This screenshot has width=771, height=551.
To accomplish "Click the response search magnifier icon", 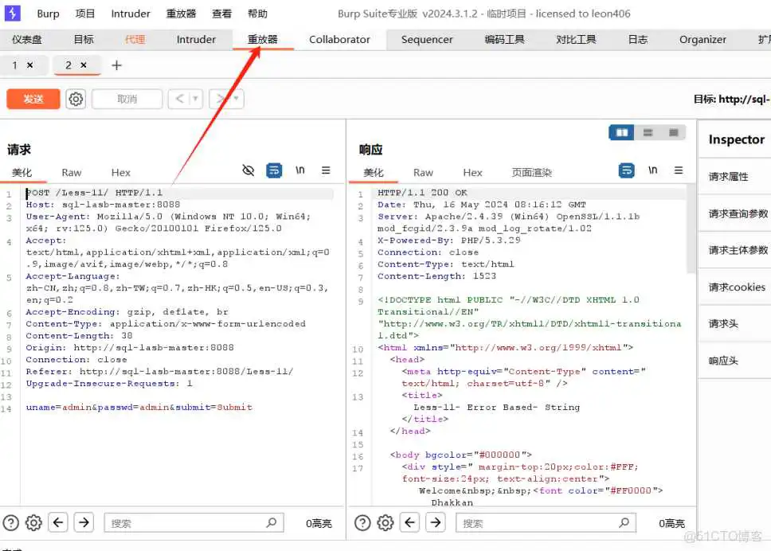I will click(x=624, y=522).
